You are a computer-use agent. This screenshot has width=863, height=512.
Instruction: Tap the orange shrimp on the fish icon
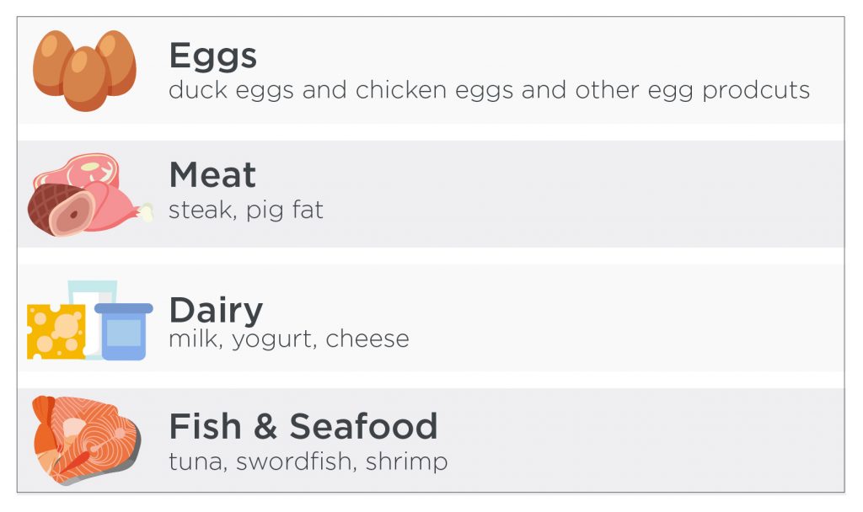(47, 435)
